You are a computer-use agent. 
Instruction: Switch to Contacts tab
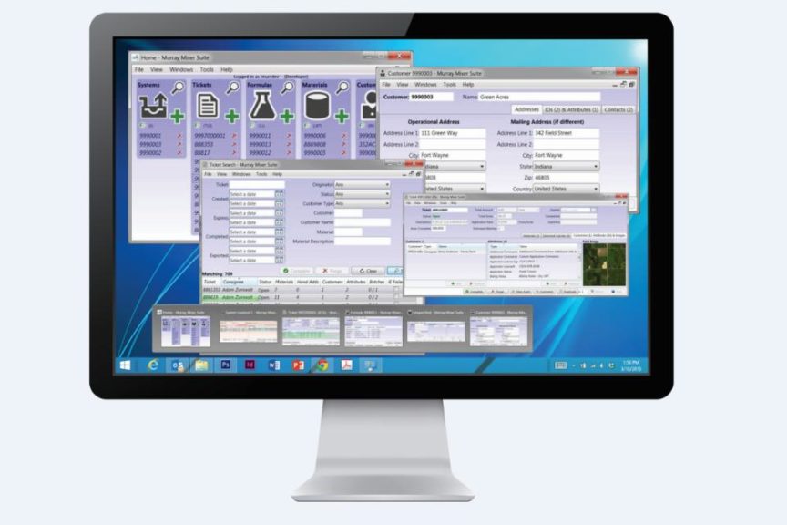click(x=618, y=109)
